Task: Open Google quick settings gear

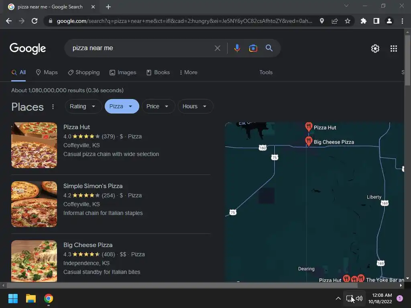Action: [x=375, y=49]
